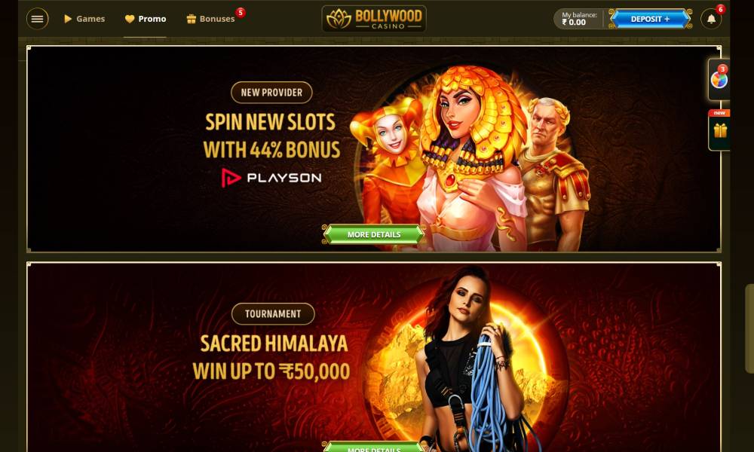Open the new gift box side widget
The width and height of the screenshot is (754, 452).
coord(719,130)
